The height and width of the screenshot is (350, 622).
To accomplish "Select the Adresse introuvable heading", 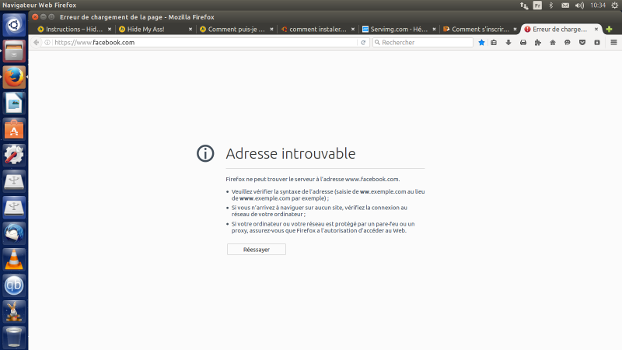I will click(x=290, y=153).
